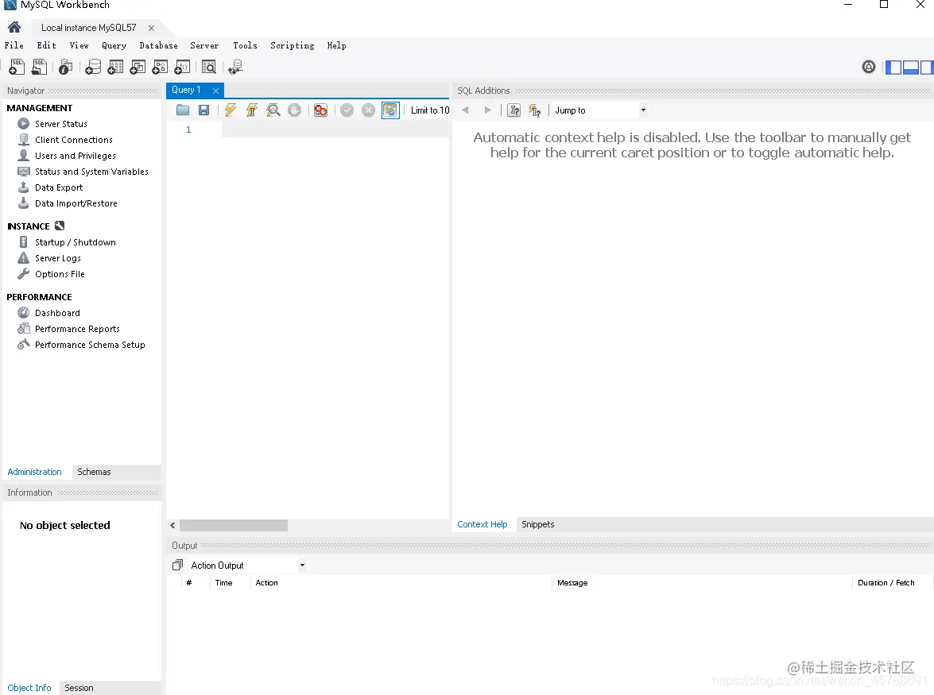
Task: Close the Query 1 tab
Action: point(215,91)
